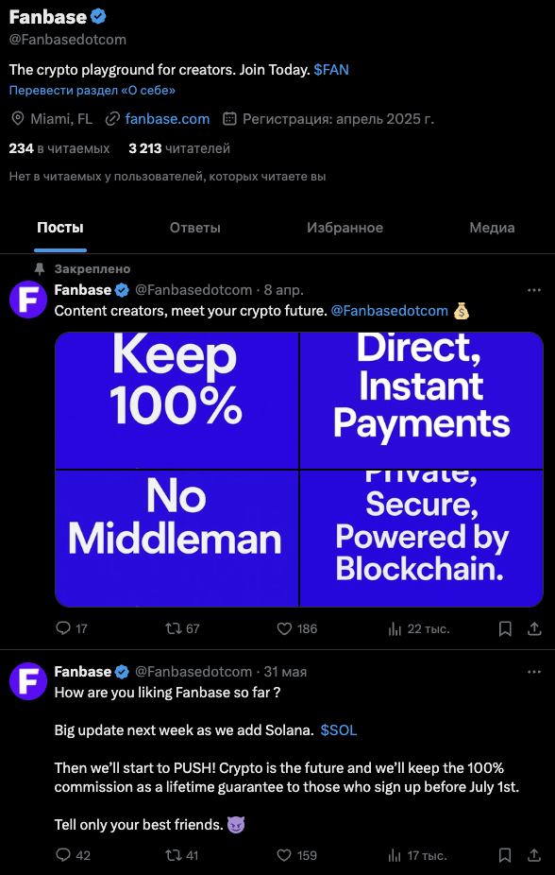This screenshot has height=875, width=555.
Task: Repost the Solana update post
Action: [x=182, y=855]
